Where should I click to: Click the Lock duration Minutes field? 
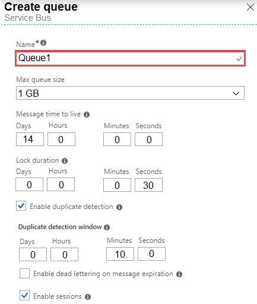point(117,185)
